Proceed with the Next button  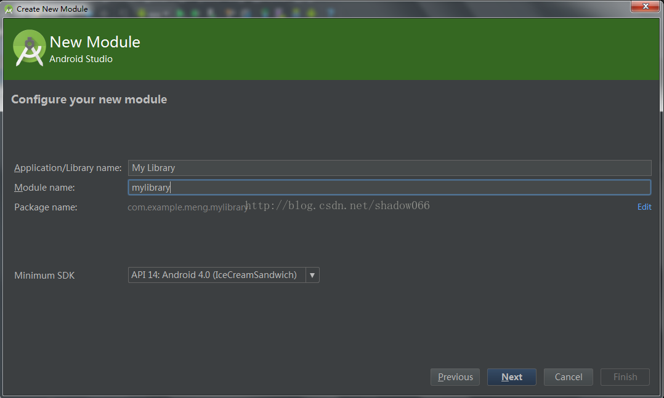(x=511, y=377)
